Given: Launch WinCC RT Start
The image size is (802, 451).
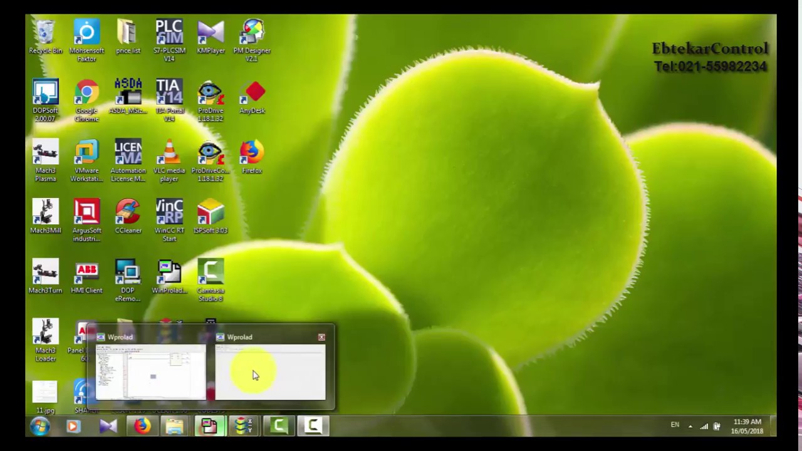Looking at the screenshot, I should pos(169,220).
